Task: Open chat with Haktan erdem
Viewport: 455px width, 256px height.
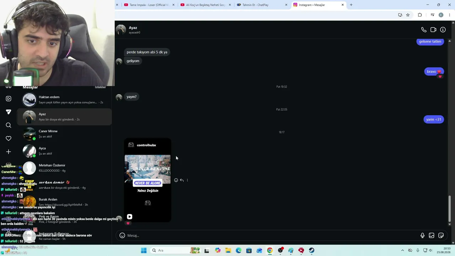Action: (64, 100)
